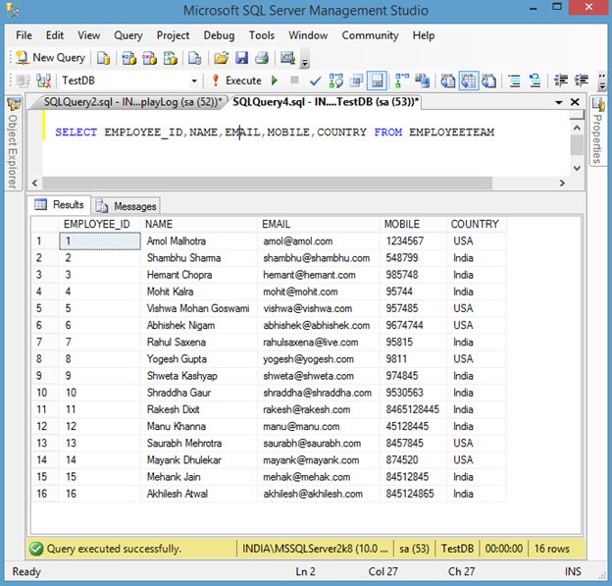
Task: Toggle Results to Text output mode
Action: 447,80
